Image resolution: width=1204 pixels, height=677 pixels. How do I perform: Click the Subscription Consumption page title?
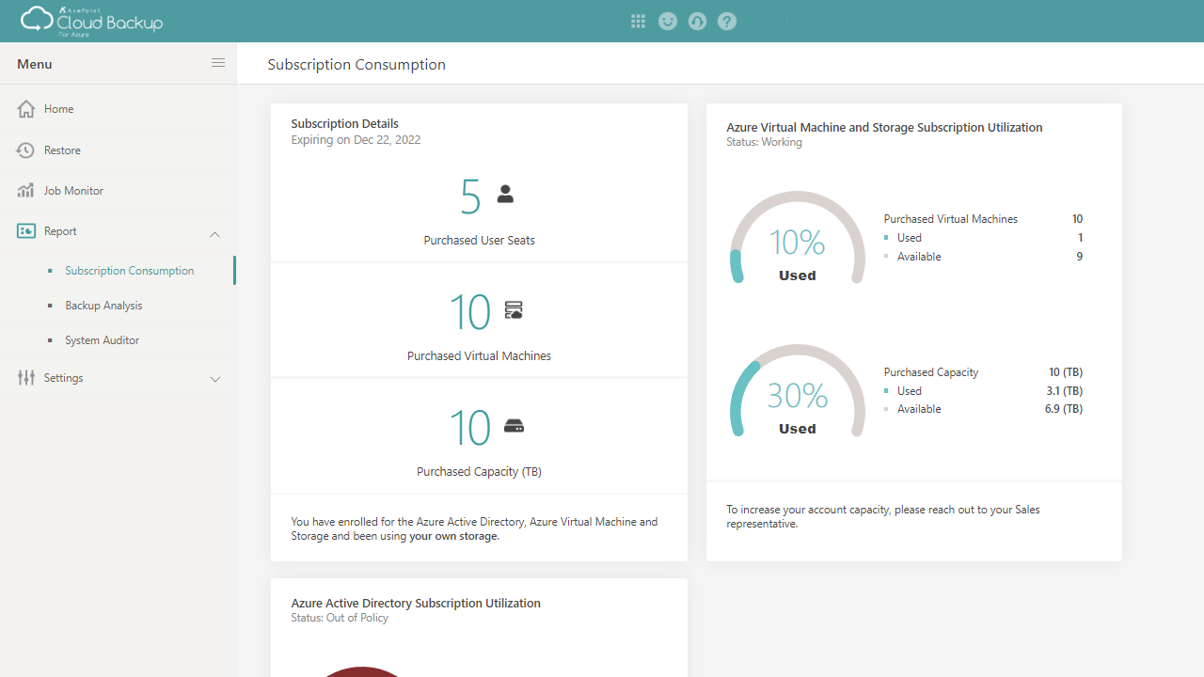coord(356,65)
